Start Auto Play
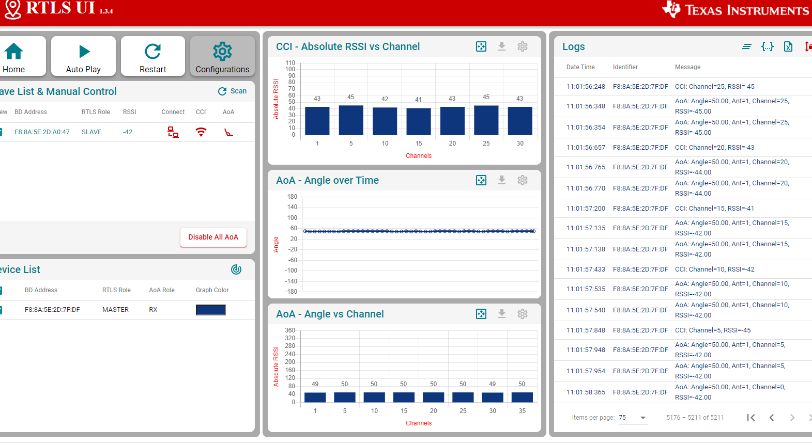 [83, 56]
